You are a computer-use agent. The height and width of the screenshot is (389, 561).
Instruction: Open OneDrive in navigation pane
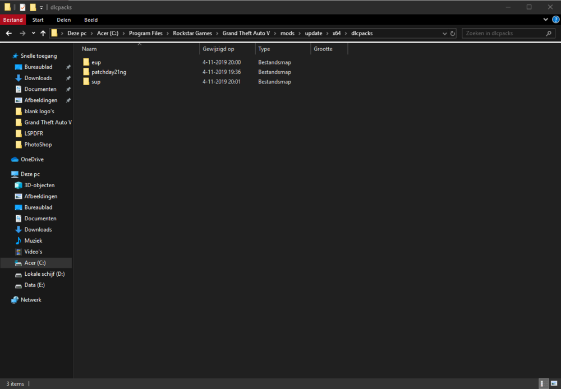pos(32,159)
